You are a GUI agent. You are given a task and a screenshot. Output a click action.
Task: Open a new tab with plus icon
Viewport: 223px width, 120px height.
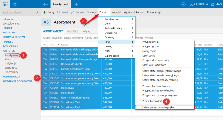click(x=76, y=4)
